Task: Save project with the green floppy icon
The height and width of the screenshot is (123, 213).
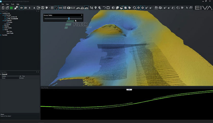Action: point(11,8)
